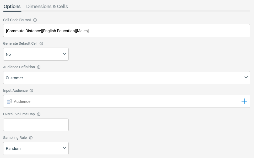Click info icon next to Overall Volume Cap
The image size is (254, 158).
pyautogui.click(x=39, y=114)
